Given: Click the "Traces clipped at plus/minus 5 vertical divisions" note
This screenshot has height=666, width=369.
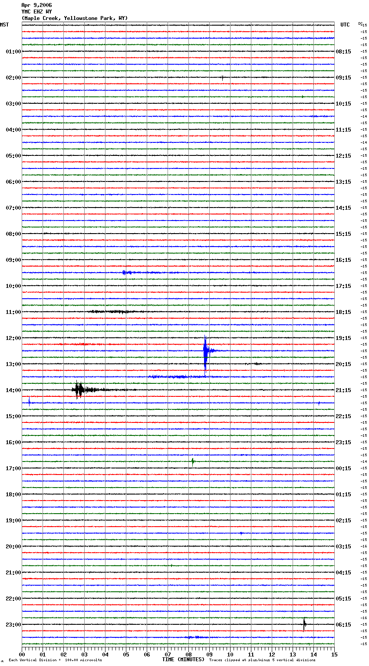Looking at the screenshot, I should pyautogui.click(x=262, y=660).
